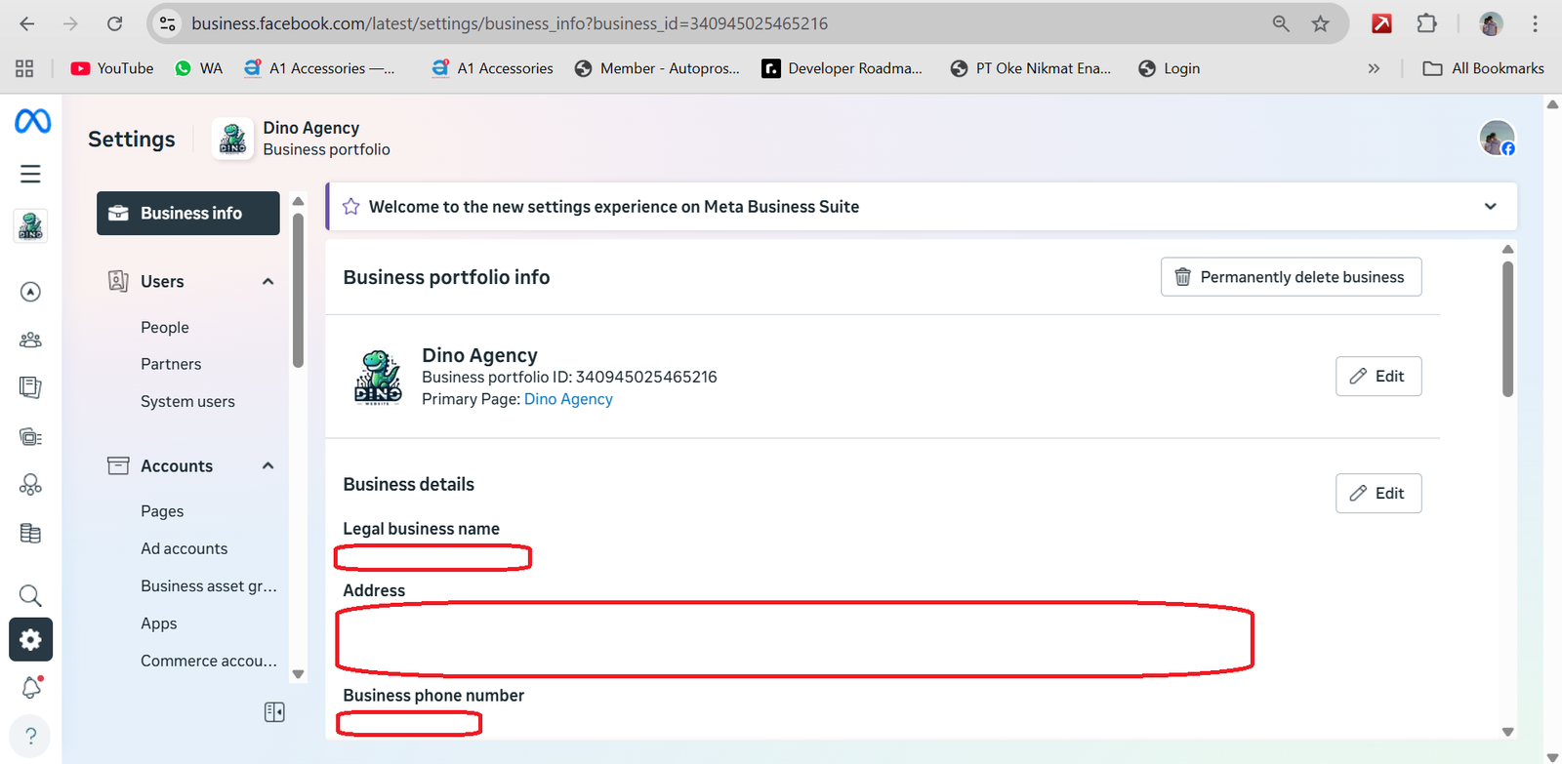Open the extensions puzzle icon
The height and width of the screenshot is (764, 1562).
point(1426,23)
